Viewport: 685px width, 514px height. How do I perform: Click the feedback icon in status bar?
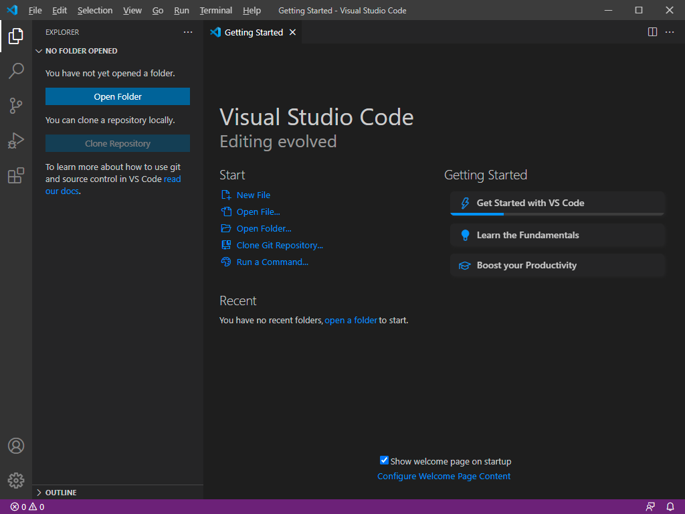[650, 507]
